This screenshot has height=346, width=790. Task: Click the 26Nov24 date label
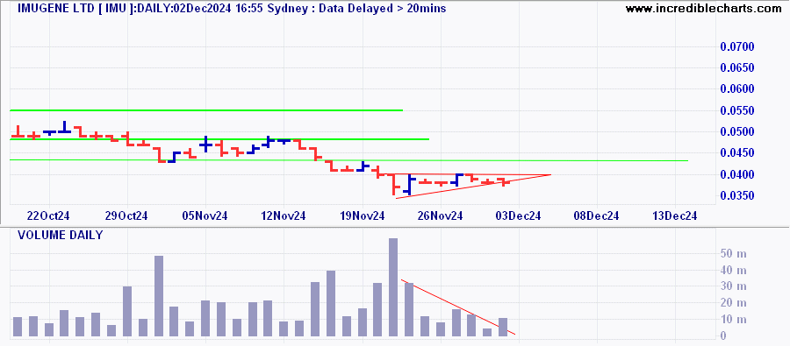(441, 215)
